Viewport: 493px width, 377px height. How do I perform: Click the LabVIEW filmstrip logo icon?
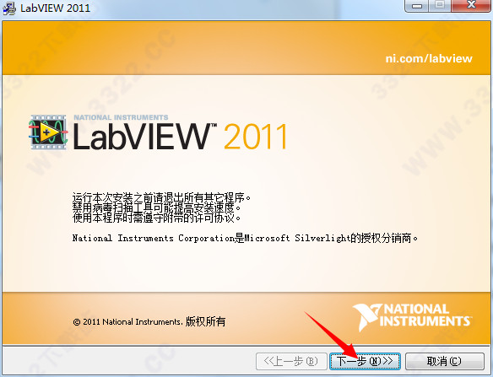point(48,132)
